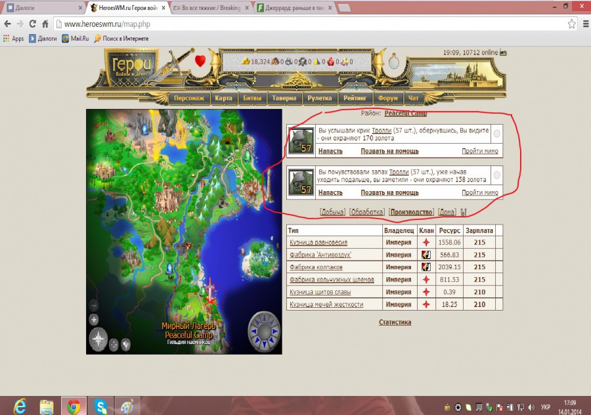Click Напасть for the 170 gold trolls
This screenshot has height=415, width=591.
330,151
